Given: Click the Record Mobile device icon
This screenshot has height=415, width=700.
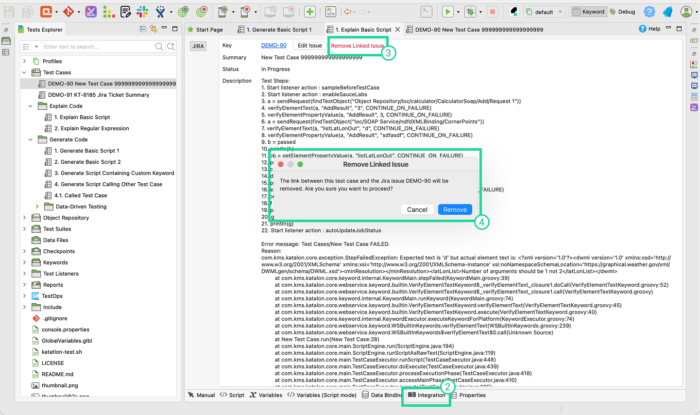Looking at the screenshot, I should 246,12.
